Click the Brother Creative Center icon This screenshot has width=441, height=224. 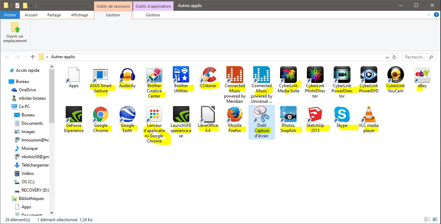pyautogui.click(x=154, y=75)
